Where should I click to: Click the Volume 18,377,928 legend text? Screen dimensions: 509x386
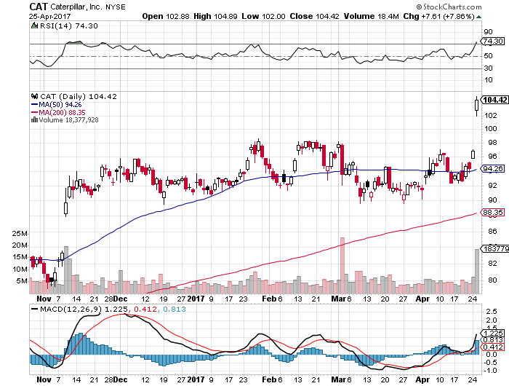point(68,119)
